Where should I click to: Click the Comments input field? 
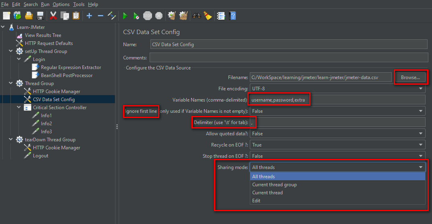coord(289,57)
